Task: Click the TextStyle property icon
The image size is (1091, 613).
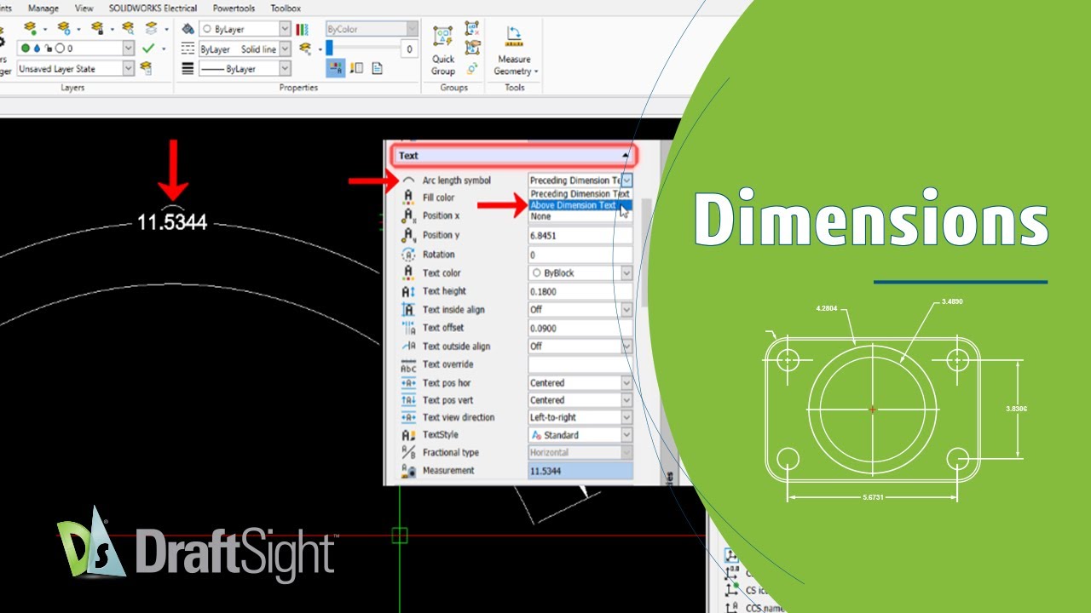Action: coord(408,435)
